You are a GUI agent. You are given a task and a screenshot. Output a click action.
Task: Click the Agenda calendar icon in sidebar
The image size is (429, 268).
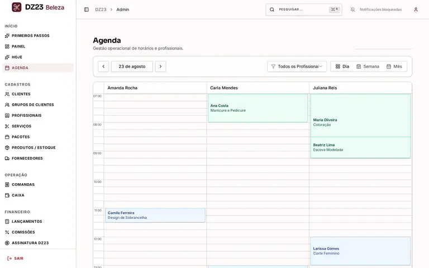7,68
